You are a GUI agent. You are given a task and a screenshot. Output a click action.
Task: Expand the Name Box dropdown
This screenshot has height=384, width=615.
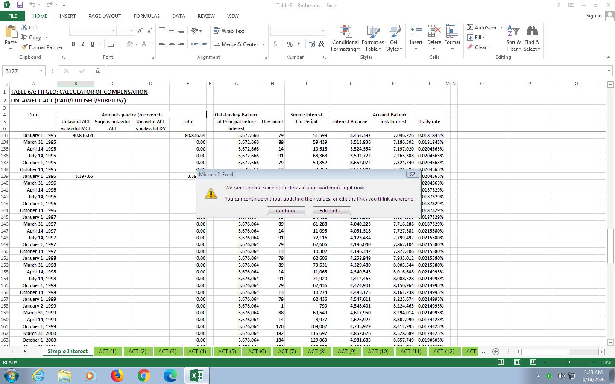point(41,71)
